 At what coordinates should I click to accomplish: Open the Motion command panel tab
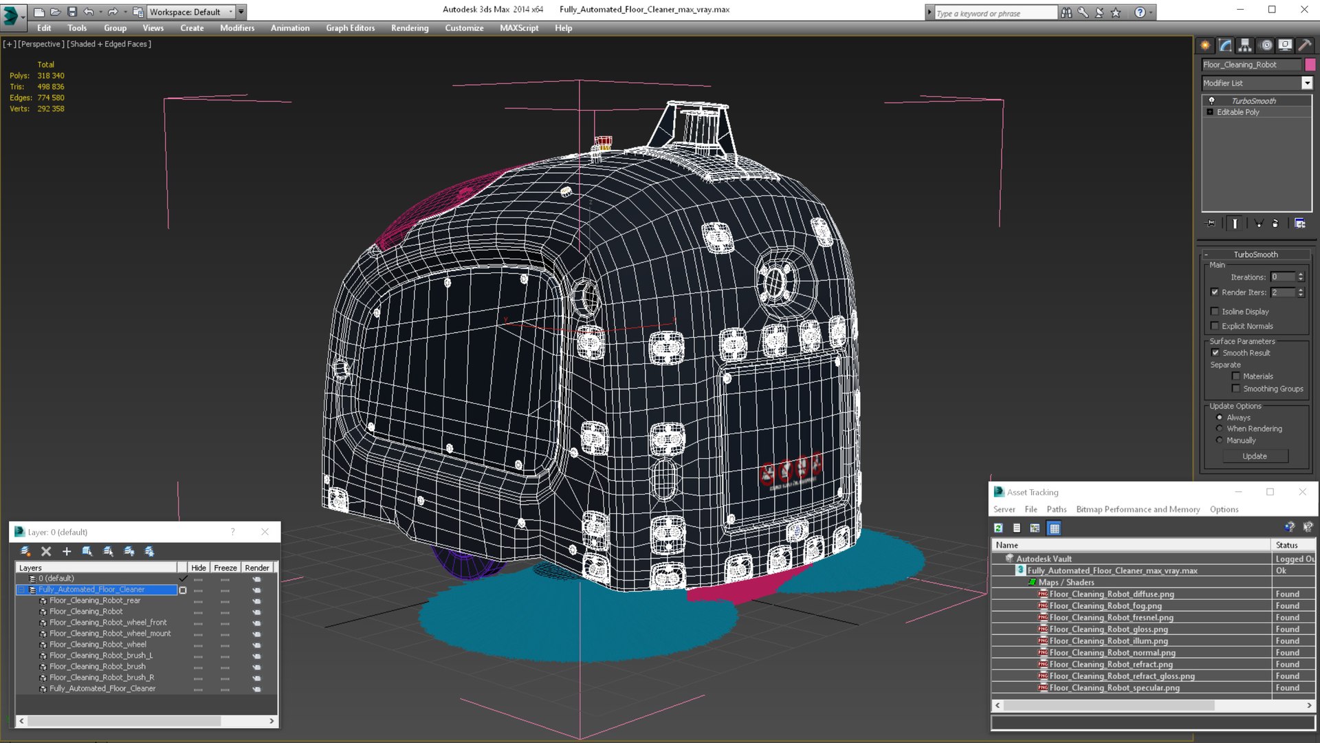1266,45
